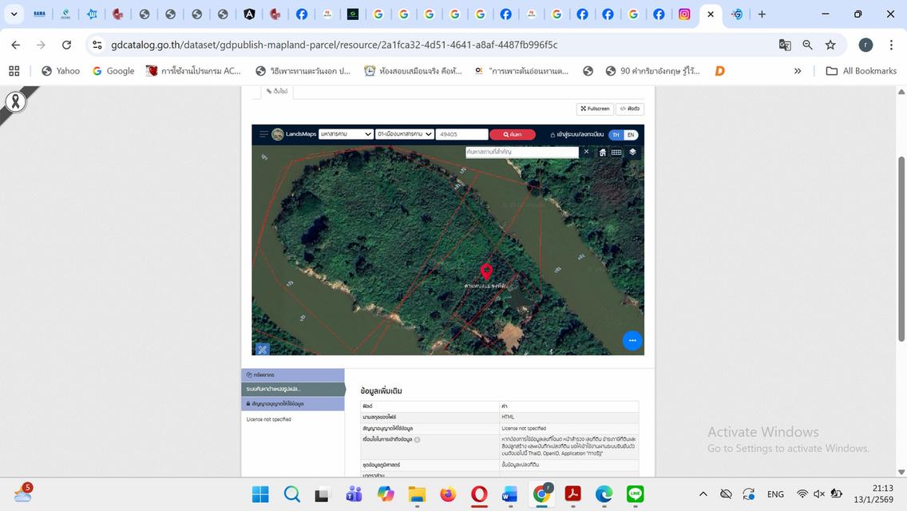Expand the hidden bookmarks chevron
The width and height of the screenshot is (907, 511).
coord(797,71)
